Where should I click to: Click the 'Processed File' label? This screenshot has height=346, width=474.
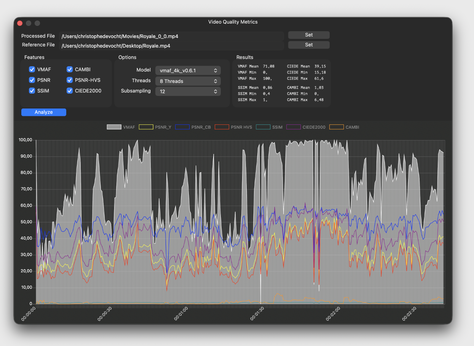(38, 36)
